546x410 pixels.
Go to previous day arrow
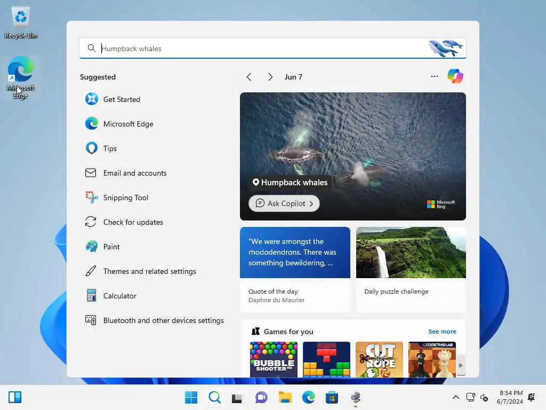248,77
